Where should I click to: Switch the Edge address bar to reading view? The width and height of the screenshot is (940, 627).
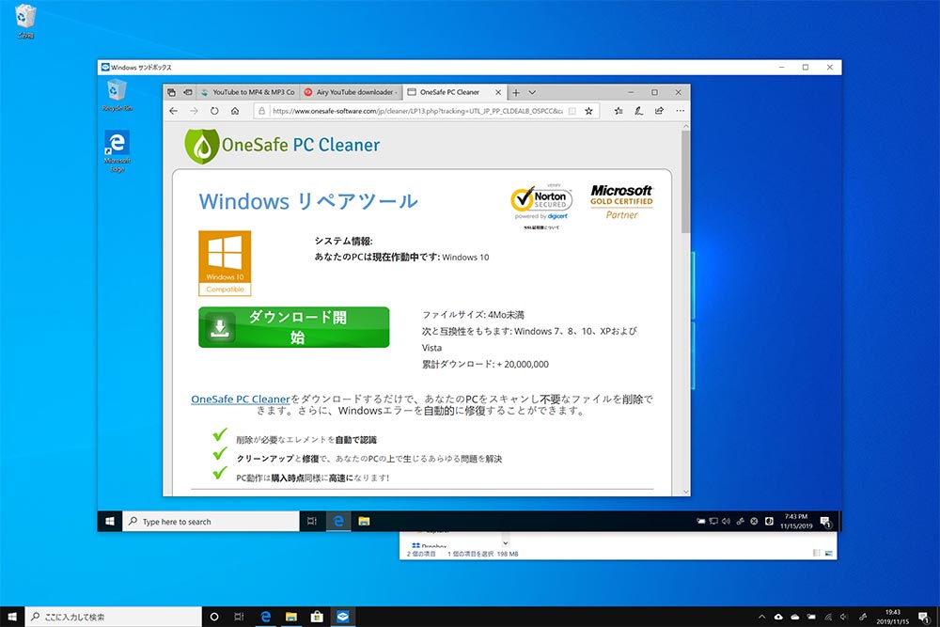pos(572,111)
